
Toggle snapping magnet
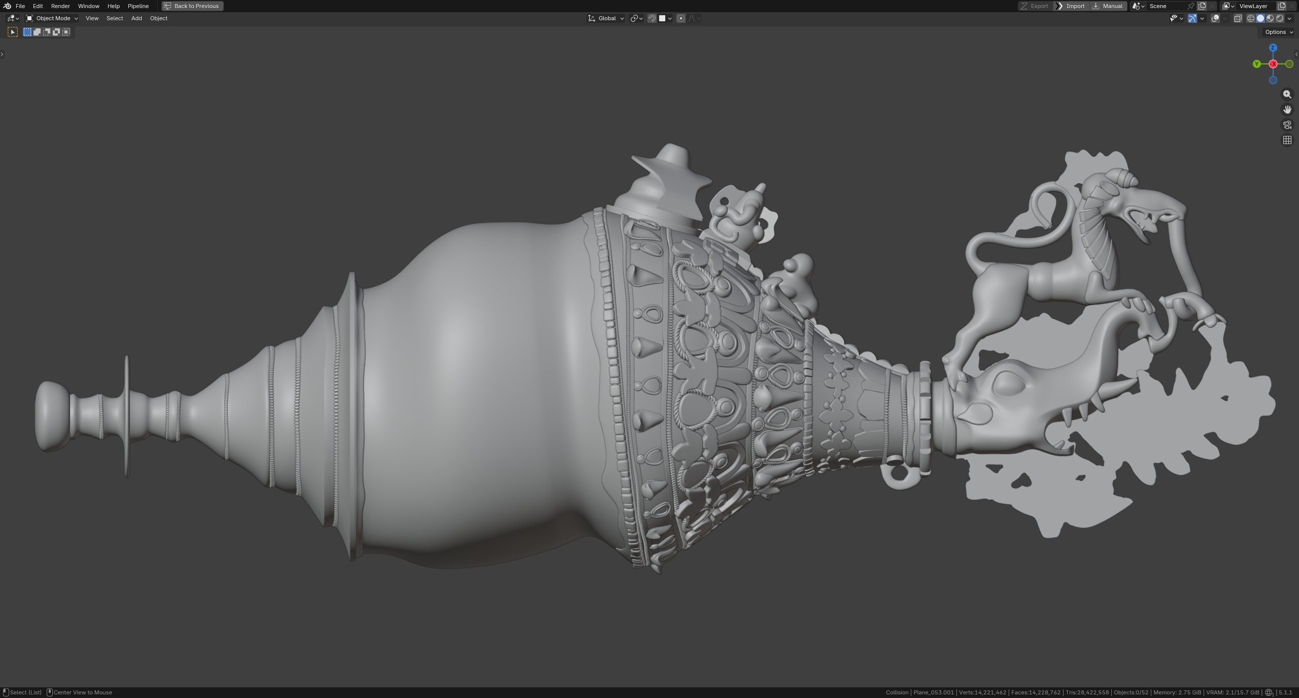[652, 18]
